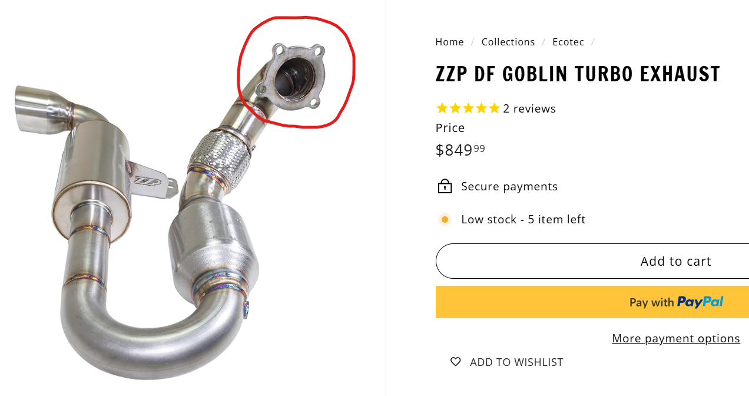Click ADD TO WISHLIST text
The image size is (749, 396).
click(x=516, y=362)
